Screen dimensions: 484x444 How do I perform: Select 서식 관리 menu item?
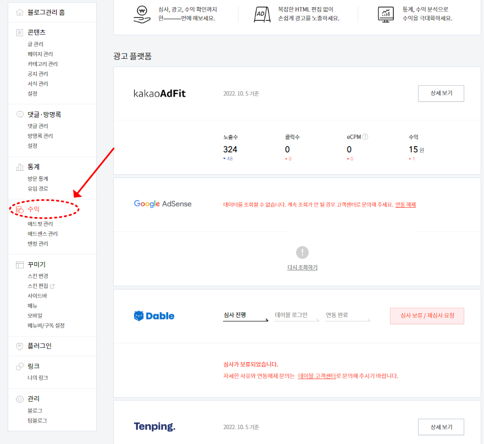(38, 84)
